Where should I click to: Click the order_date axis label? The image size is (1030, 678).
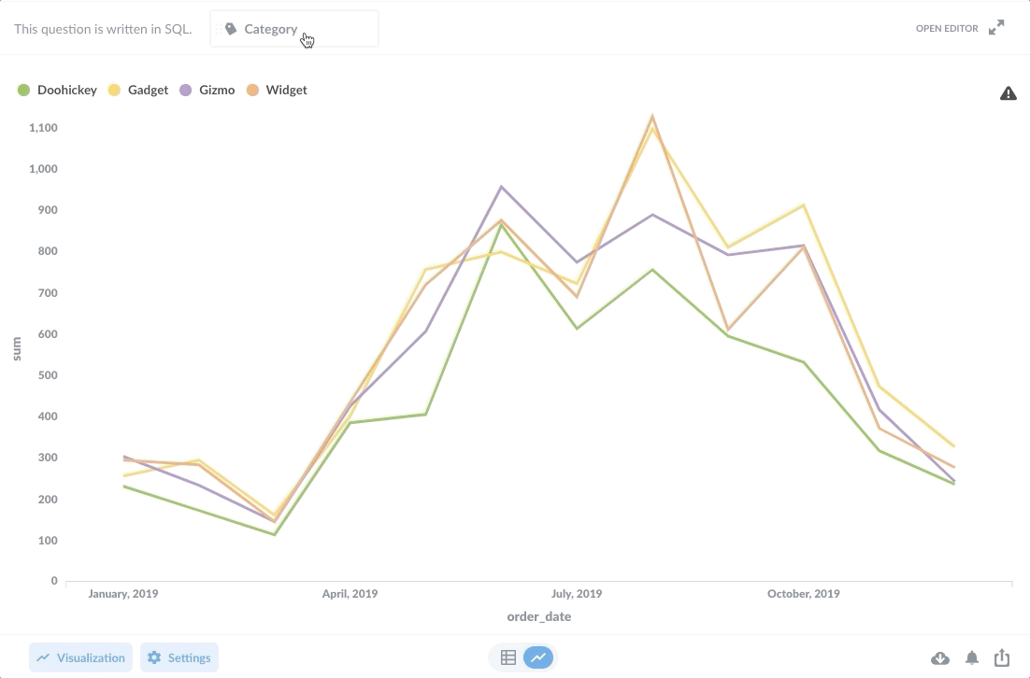[x=539, y=616]
